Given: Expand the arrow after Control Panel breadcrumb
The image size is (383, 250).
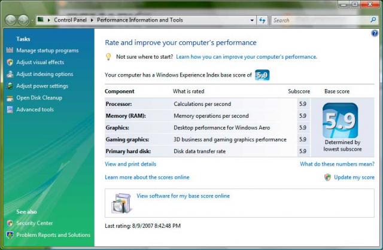Looking at the screenshot, I should (92, 20).
